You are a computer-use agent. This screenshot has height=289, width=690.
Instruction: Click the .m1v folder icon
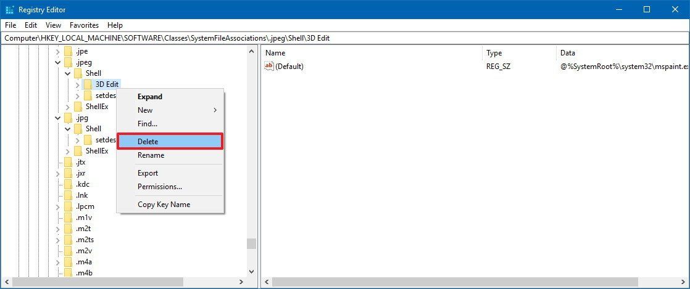[x=68, y=218]
